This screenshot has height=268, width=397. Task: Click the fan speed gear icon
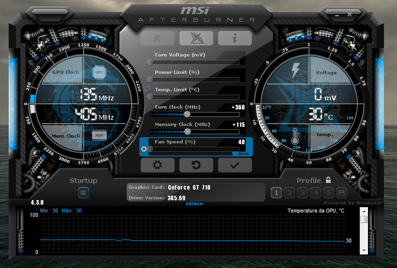[x=144, y=149]
